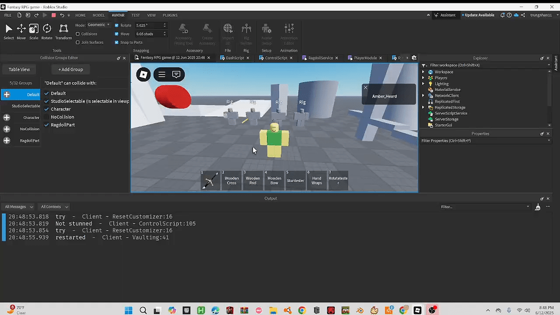Screen dimensions: 560x315
Task: Open the in-game chat icon in viewport
Action: pyautogui.click(x=176, y=74)
